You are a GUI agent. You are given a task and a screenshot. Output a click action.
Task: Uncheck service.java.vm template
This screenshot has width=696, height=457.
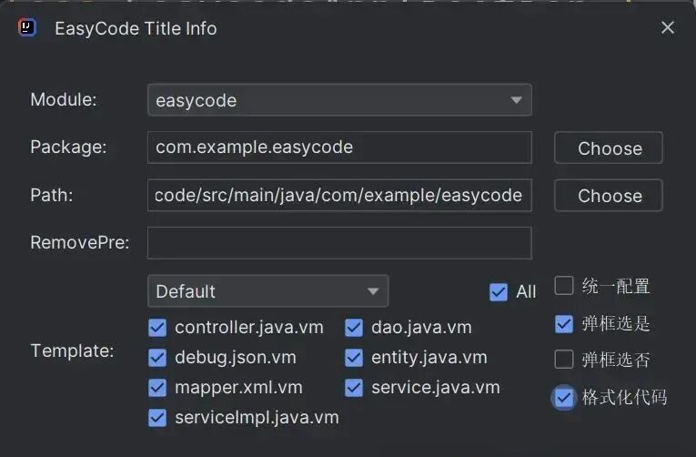click(355, 388)
